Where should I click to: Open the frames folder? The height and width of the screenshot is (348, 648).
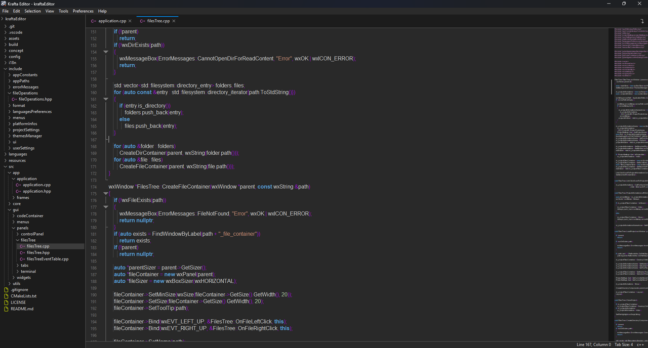pos(23,197)
